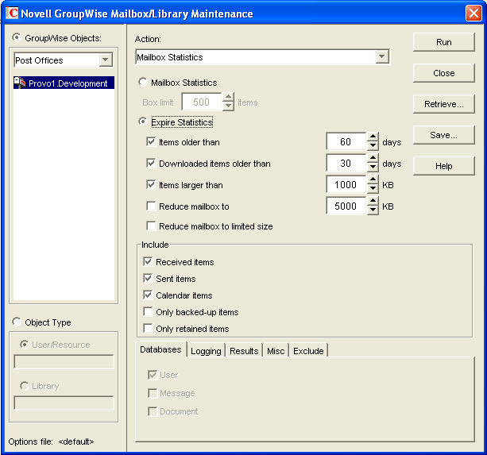This screenshot has width=487, height=455.
Task: Choose the Expire Statistics radio option
Action: point(142,121)
